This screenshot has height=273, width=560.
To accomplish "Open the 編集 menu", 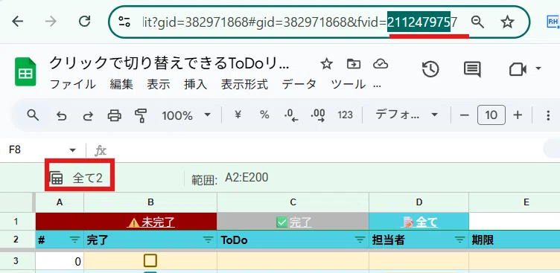I will [121, 85].
